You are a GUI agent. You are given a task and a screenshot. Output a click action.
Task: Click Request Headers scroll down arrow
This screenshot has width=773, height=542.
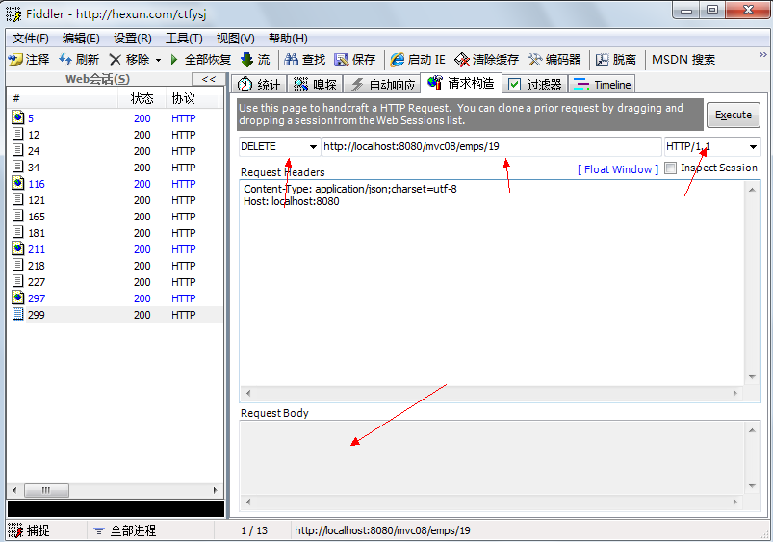[752, 377]
